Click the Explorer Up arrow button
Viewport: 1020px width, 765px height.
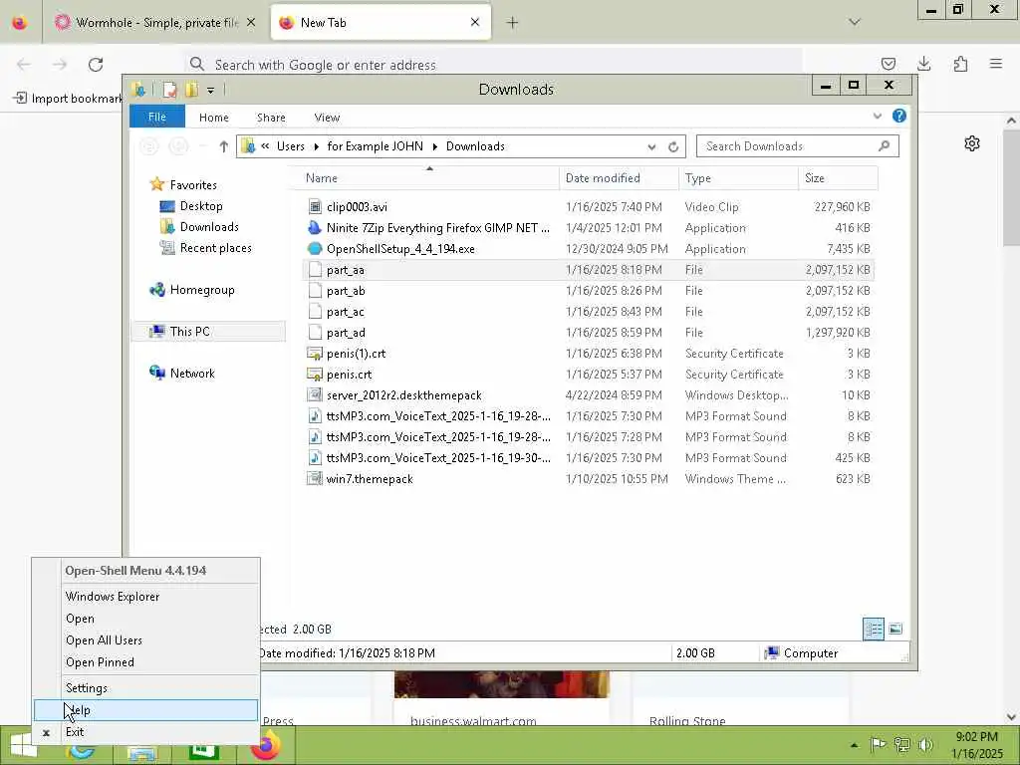(x=224, y=146)
